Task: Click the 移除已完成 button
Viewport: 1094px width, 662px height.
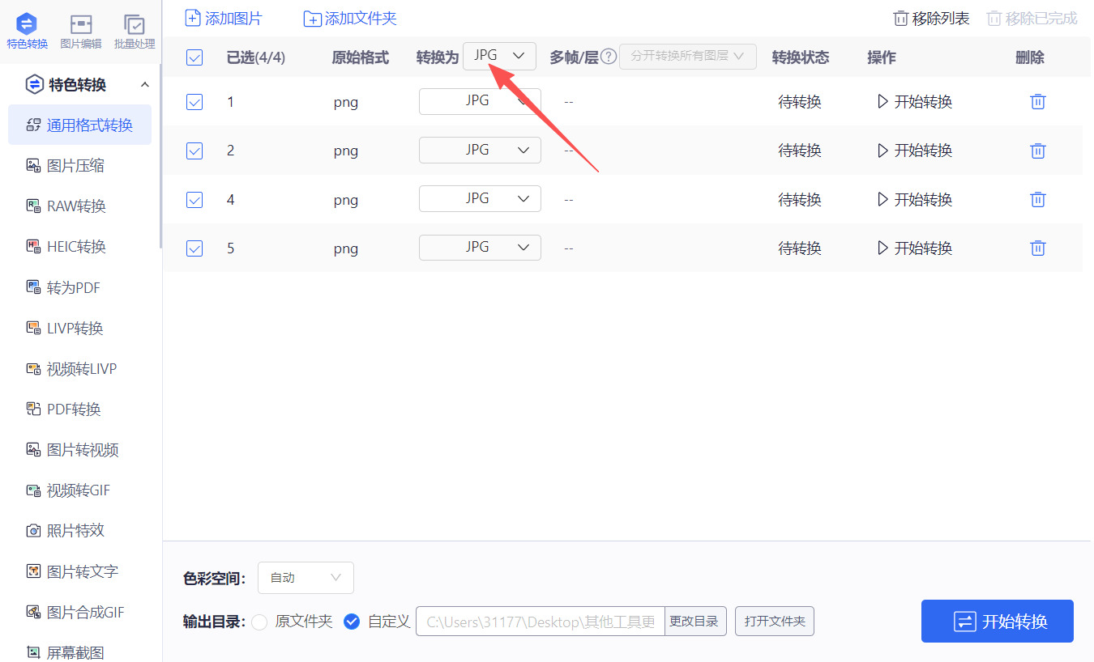Action: point(1032,19)
